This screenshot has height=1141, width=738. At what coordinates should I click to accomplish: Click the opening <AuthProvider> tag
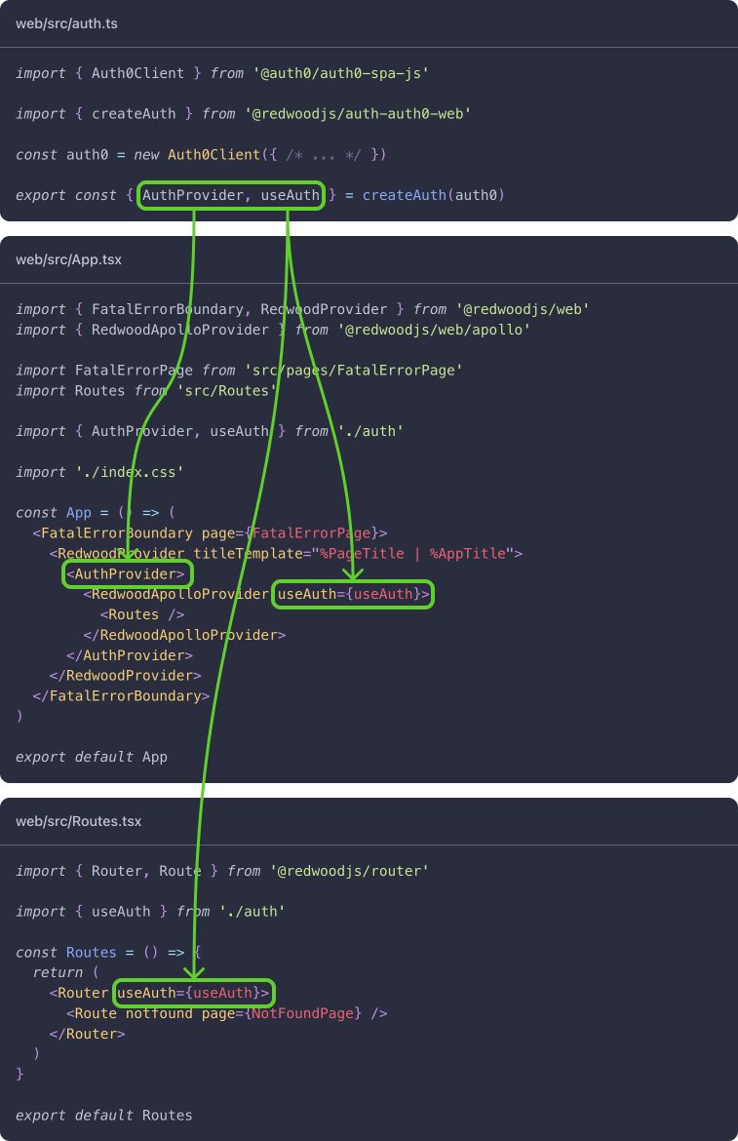point(125,574)
